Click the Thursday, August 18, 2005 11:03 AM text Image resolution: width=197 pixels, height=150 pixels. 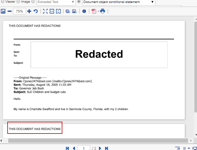tap(47, 85)
